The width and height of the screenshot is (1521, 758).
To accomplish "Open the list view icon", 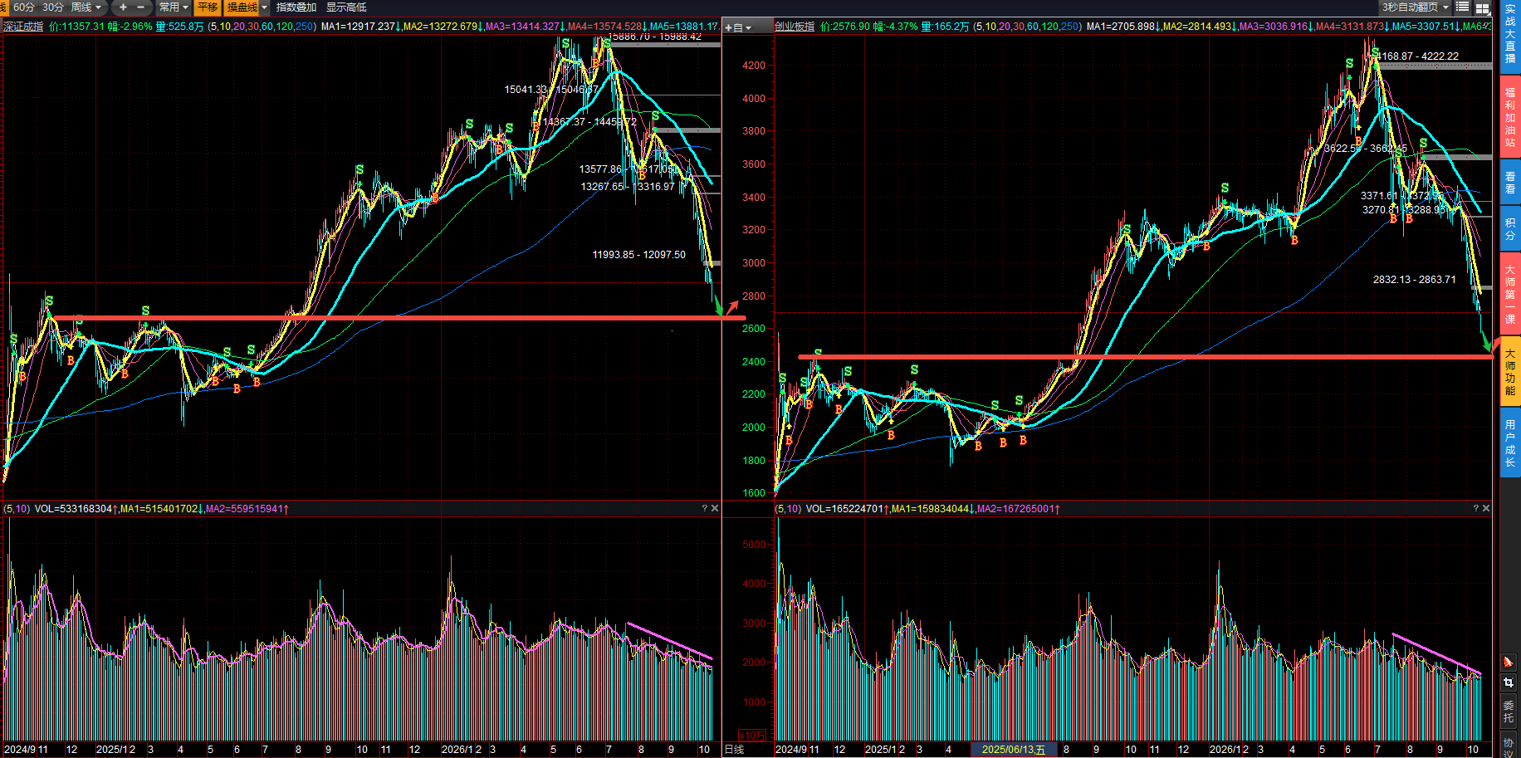I will pos(1462,7).
